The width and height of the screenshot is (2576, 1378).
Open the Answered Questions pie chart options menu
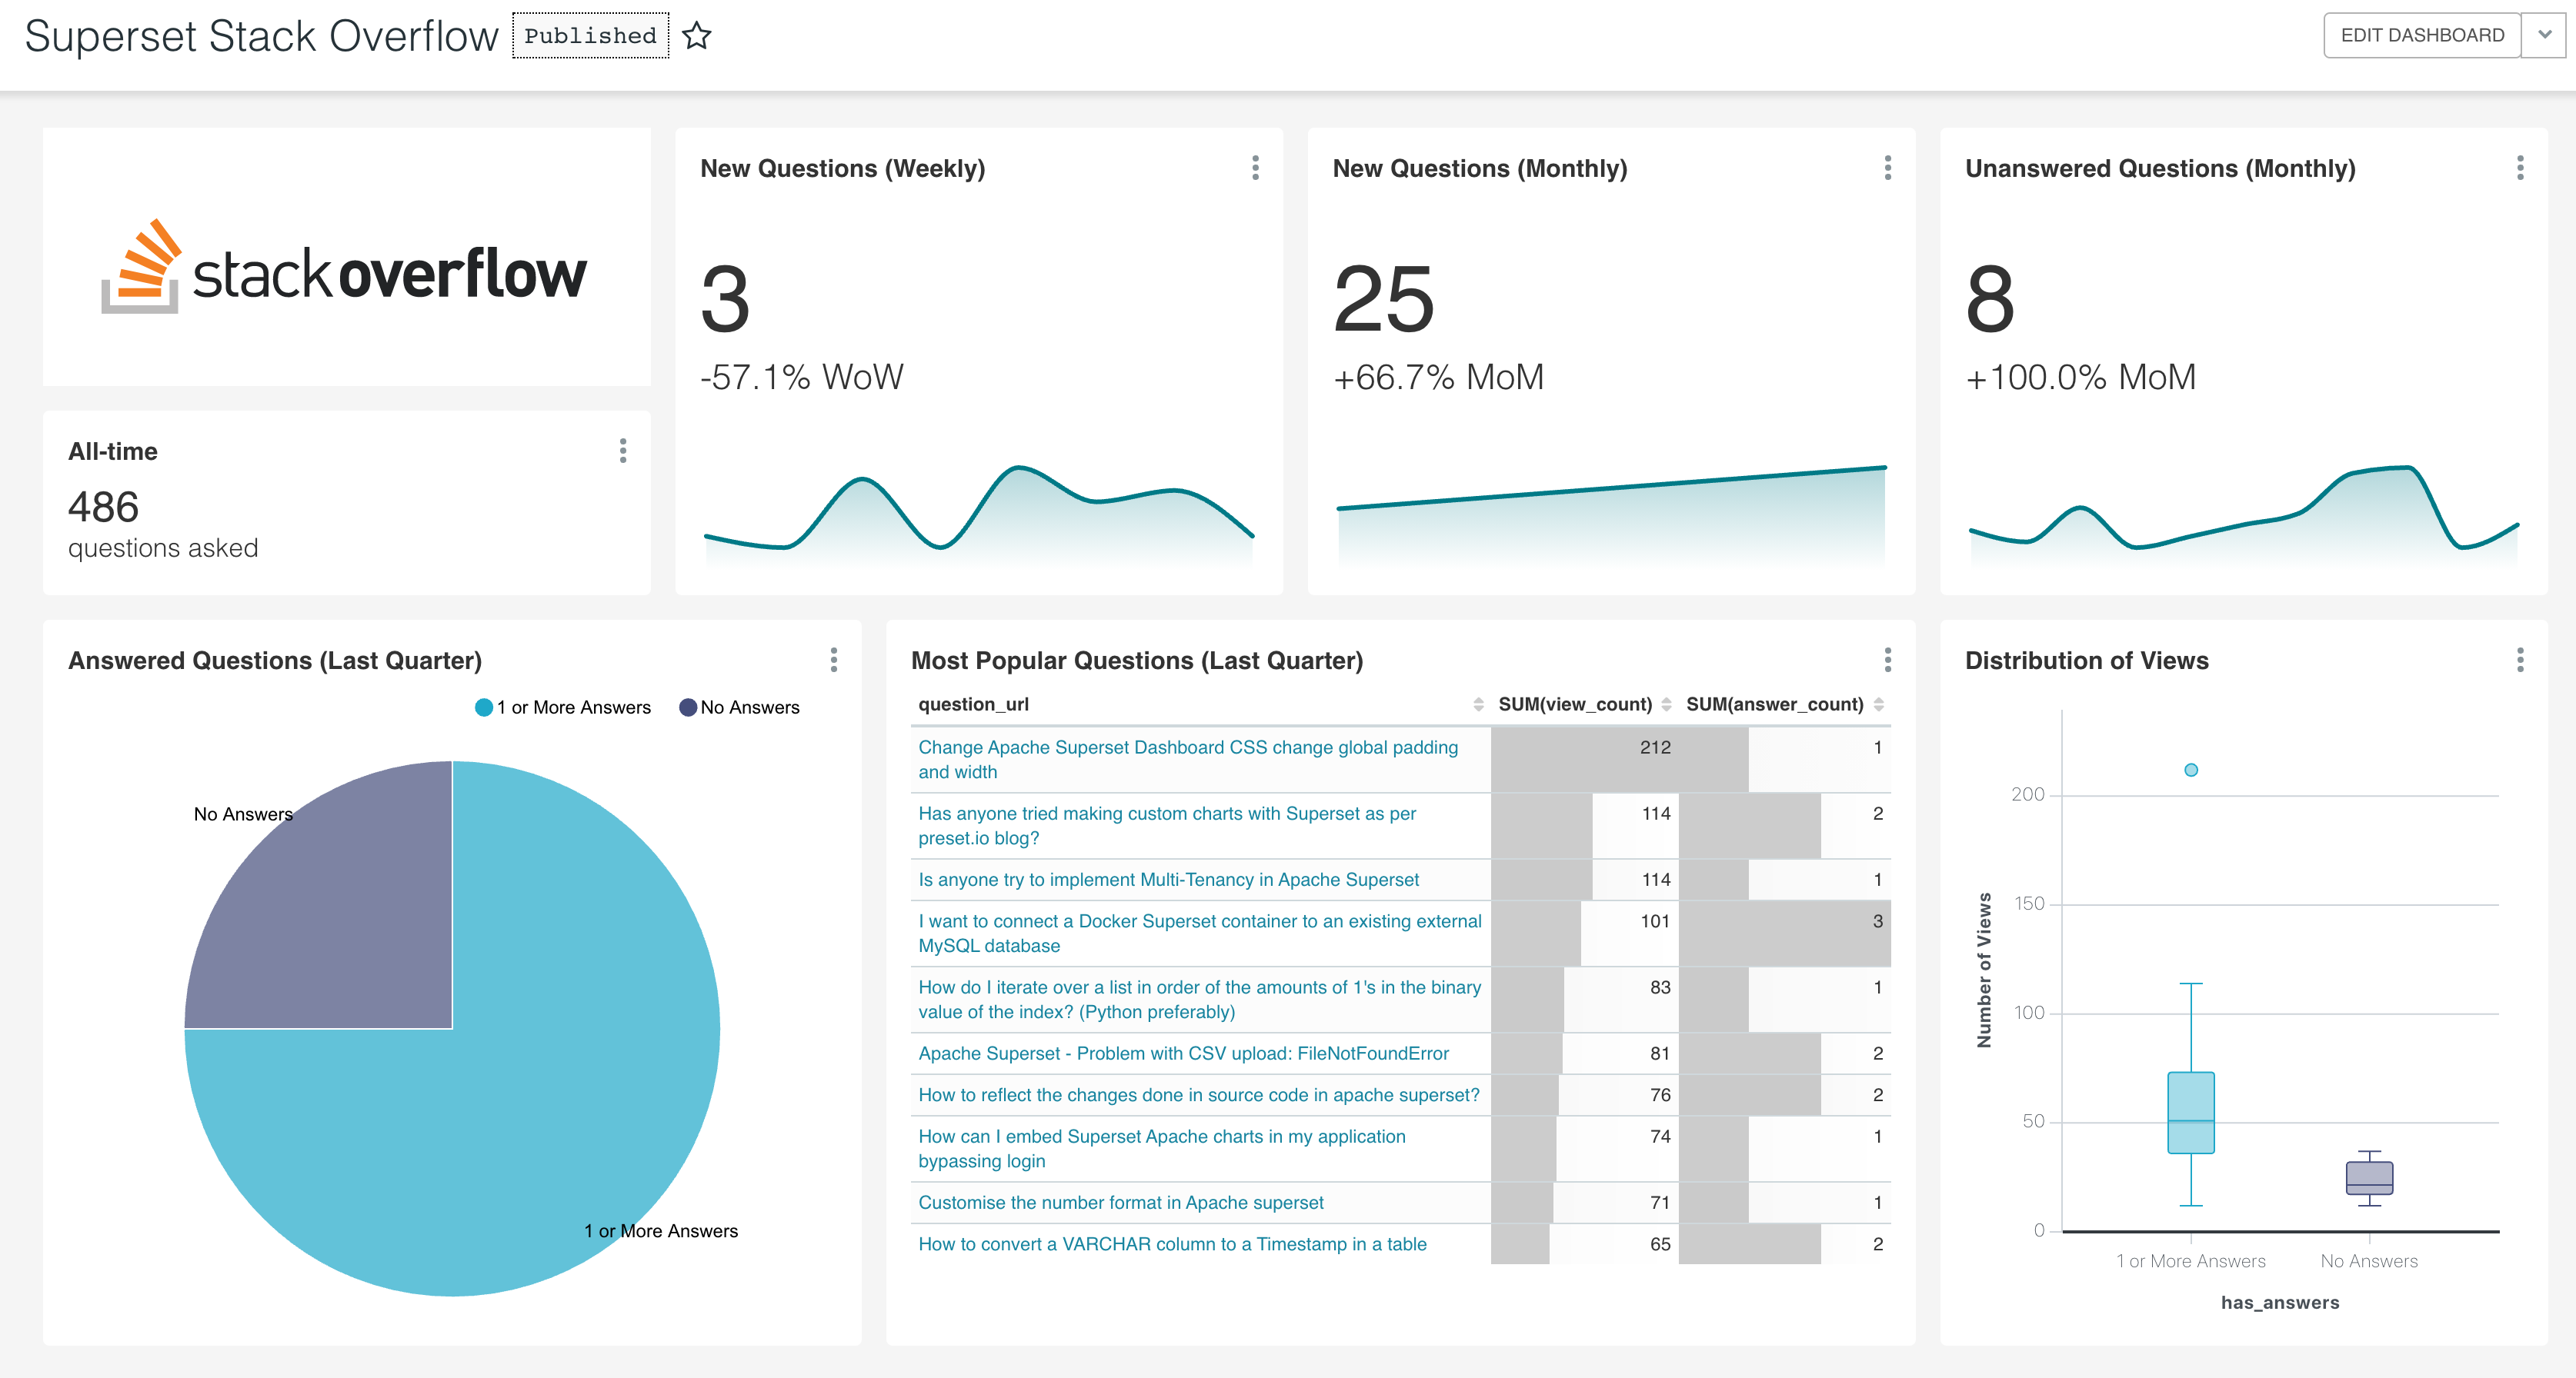(833, 660)
